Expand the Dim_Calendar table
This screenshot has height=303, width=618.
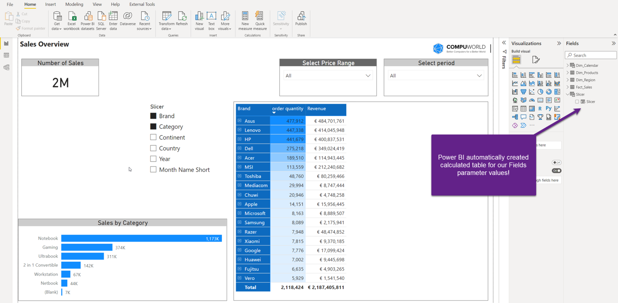pyautogui.click(x=567, y=66)
